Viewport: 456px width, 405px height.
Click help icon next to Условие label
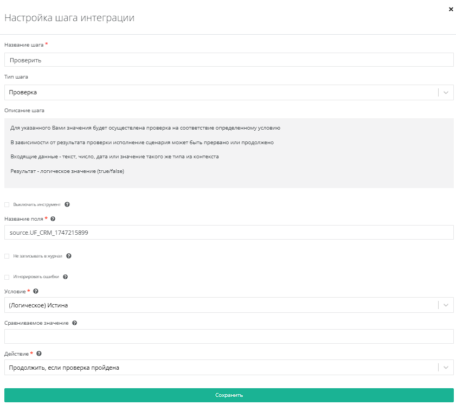pyautogui.click(x=36, y=291)
